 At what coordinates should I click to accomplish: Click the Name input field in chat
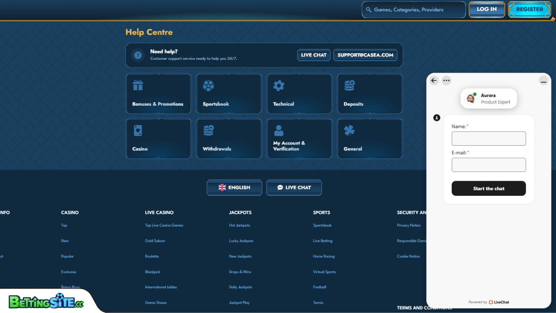pos(488,138)
